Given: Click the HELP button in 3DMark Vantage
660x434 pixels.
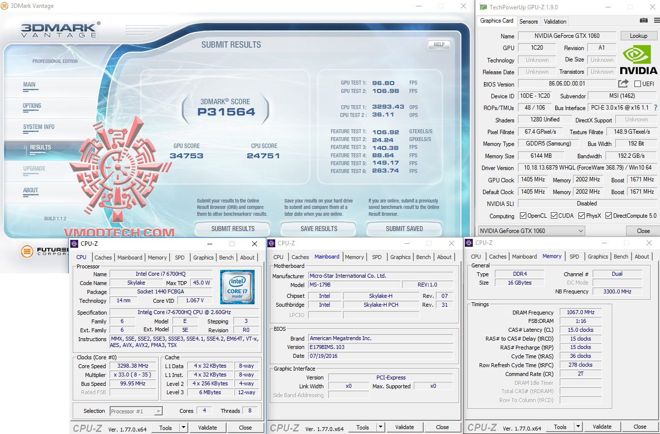Looking at the screenshot, I should (x=439, y=45).
